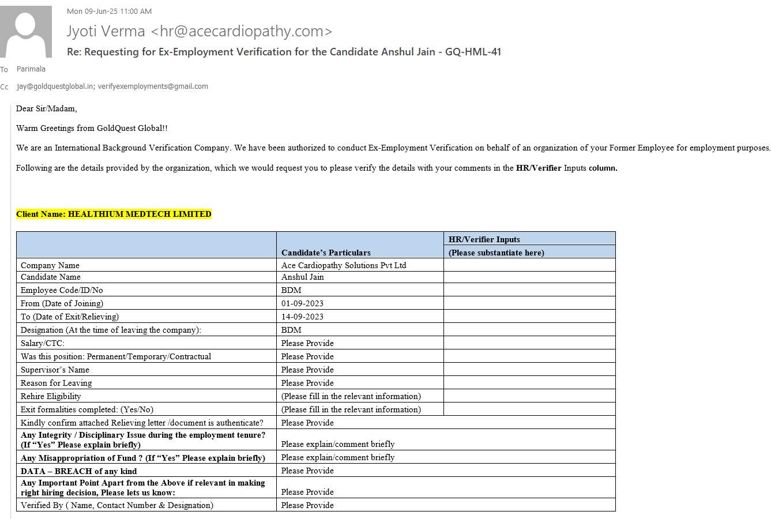The width and height of the screenshot is (771, 519).
Task: Click the exit date 14-09-2023
Action: point(302,317)
